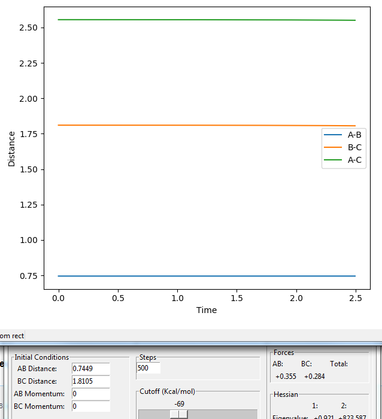Click the Hessian column 2 header

coord(344,406)
